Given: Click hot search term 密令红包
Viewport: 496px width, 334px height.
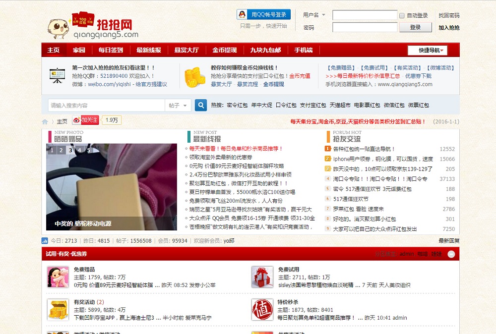Looking at the screenshot, I should coord(237,105).
